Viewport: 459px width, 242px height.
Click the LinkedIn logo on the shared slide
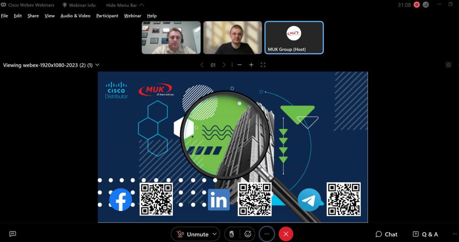tap(219, 200)
